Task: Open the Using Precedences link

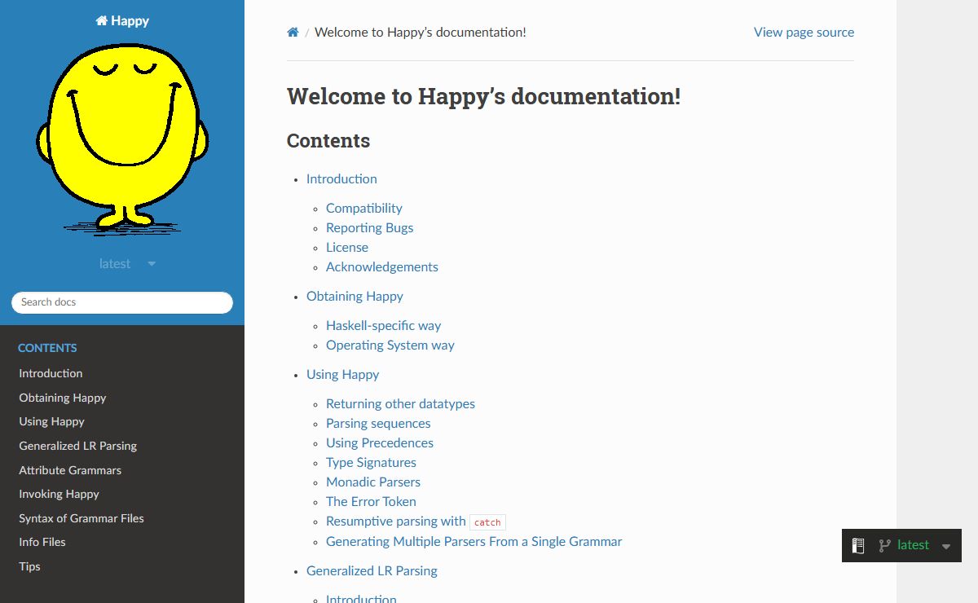Action: [x=380, y=443]
